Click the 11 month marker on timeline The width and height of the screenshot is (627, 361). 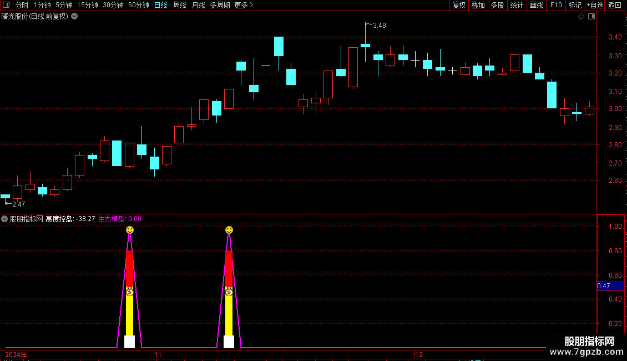coord(158,355)
